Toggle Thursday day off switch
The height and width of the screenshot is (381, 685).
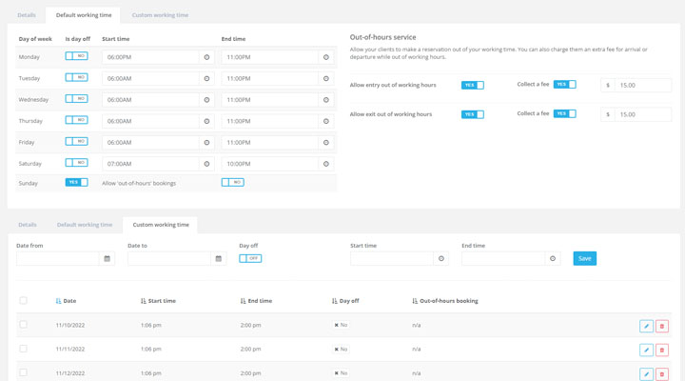[76, 120]
